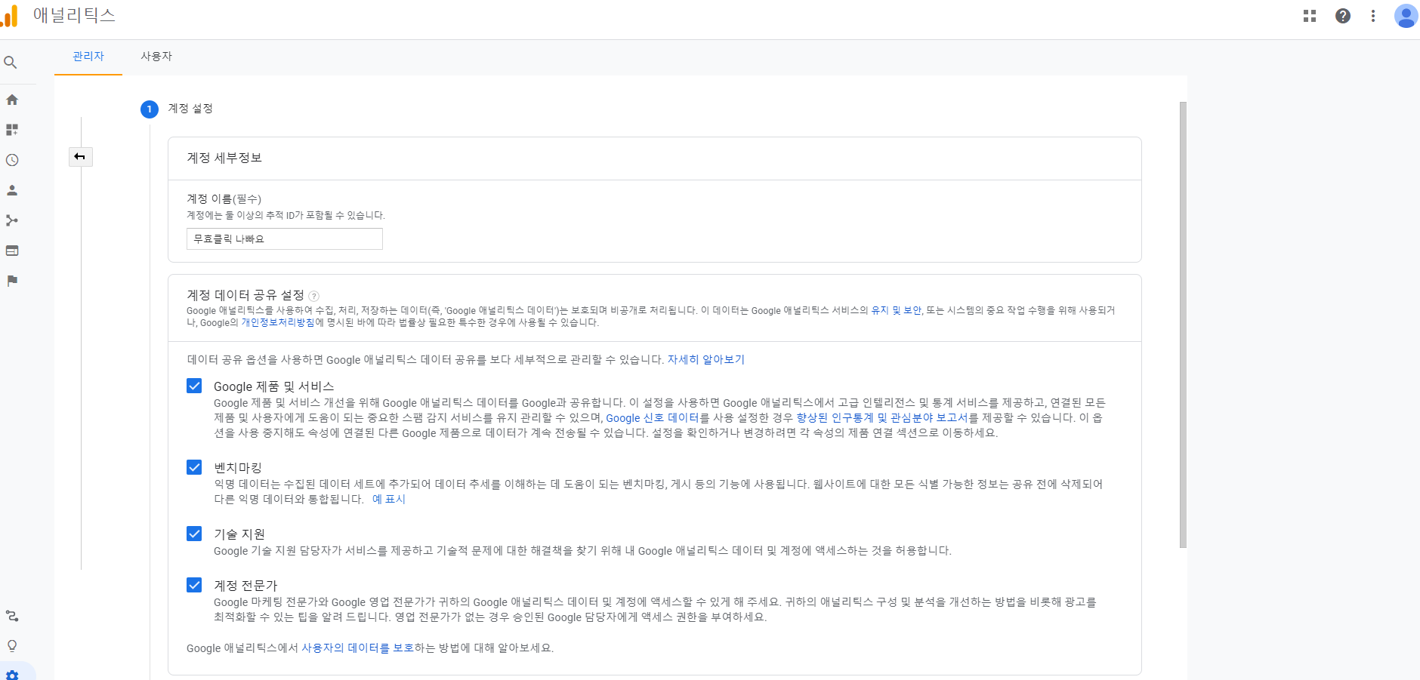The height and width of the screenshot is (680, 1420).
Task: Switch to the 관리자 tab
Action: point(88,57)
